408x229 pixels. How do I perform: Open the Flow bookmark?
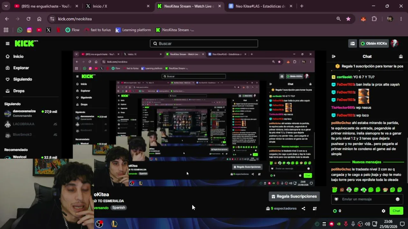point(72,30)
